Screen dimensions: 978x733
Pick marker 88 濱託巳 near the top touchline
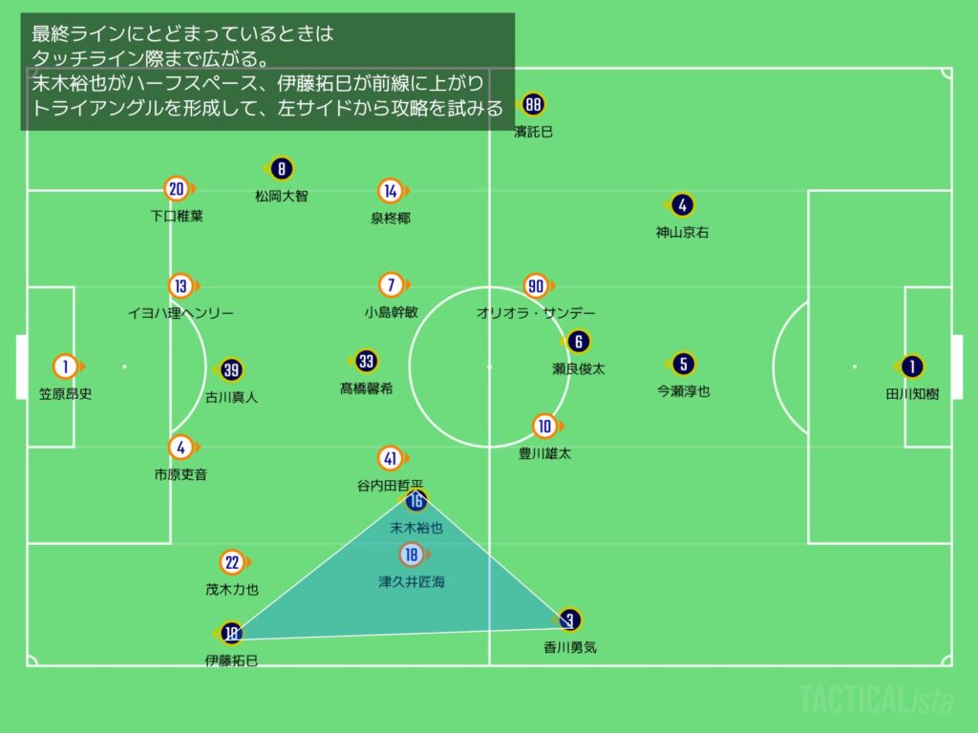click(x=533, y=105)
